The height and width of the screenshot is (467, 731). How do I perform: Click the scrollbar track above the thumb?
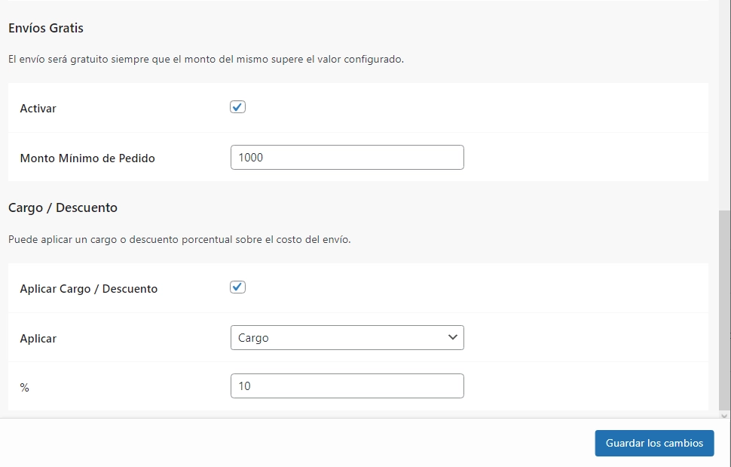tap(724, 106)
